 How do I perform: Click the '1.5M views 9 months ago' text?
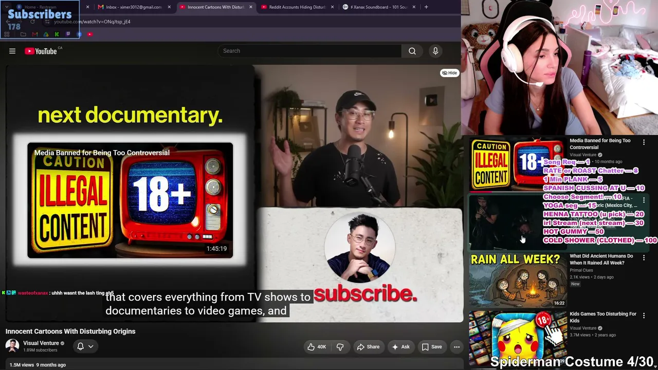point(38,365)
